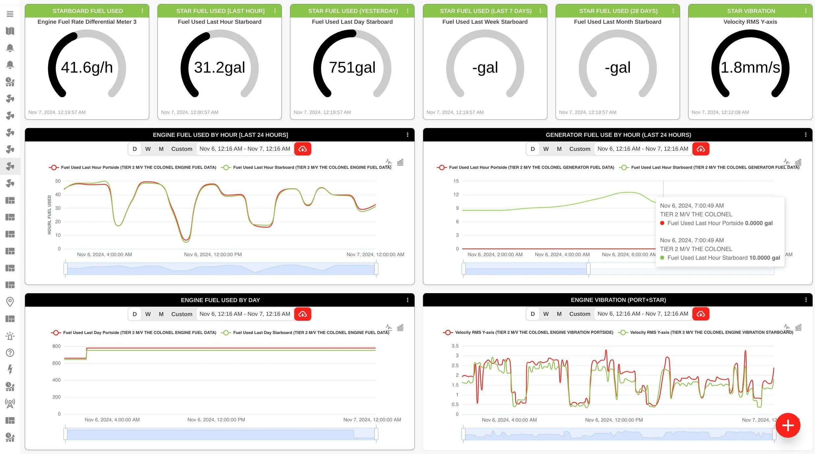Select M range on Engine Vibration chart
The width and height of the screenshot is (815, 454).
559,314
